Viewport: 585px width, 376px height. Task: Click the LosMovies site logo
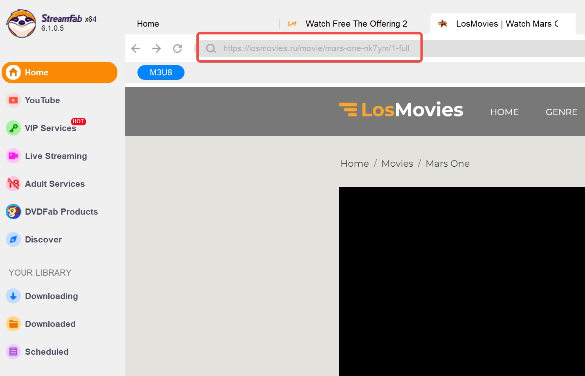pos(401,110)
